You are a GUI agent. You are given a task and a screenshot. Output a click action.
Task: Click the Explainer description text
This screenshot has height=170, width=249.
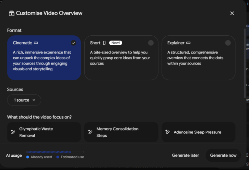(x=195, y=58)
